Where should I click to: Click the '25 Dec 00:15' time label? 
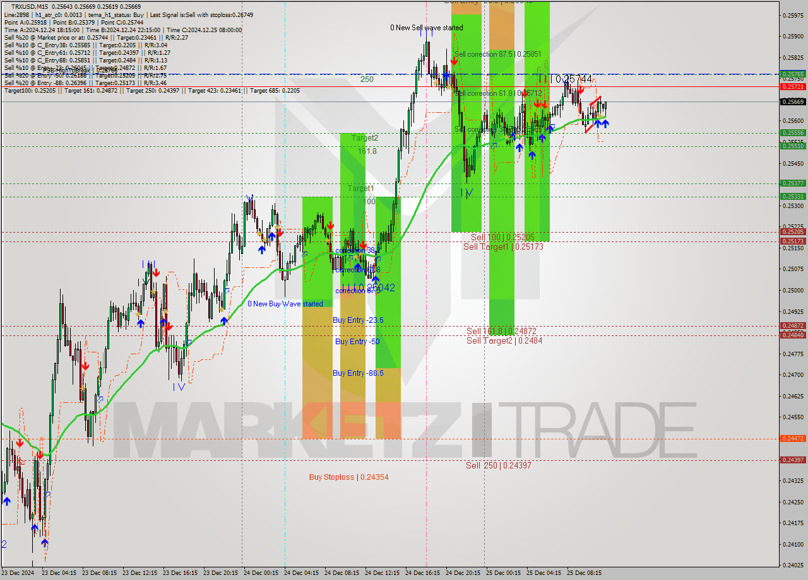point(504,573)
